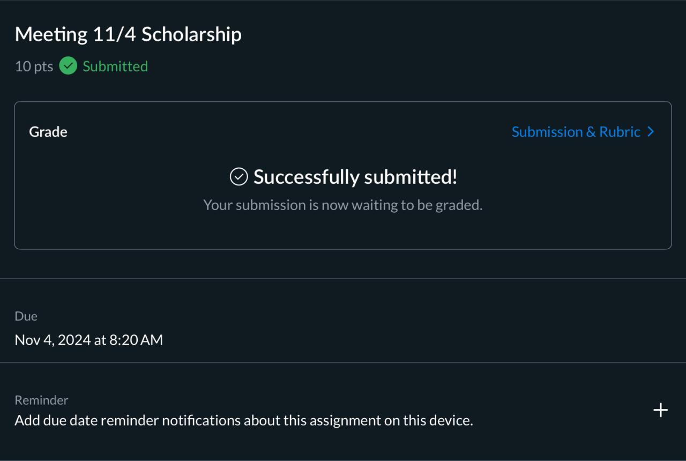Screen dimensions: 686x461
Task: Click the circled checkmark beside Successfully submitted
Action: pyautogui.click(x=238, y=176)
